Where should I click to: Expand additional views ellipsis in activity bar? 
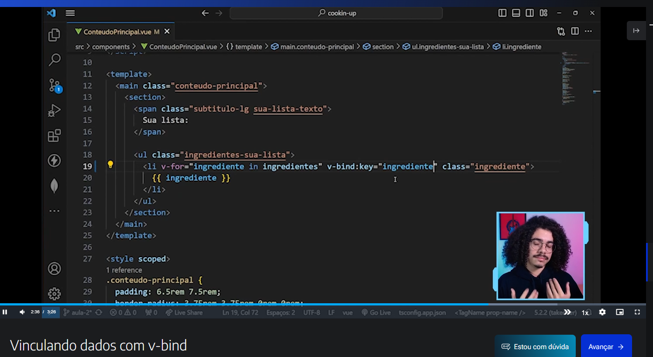click(54, 211)
